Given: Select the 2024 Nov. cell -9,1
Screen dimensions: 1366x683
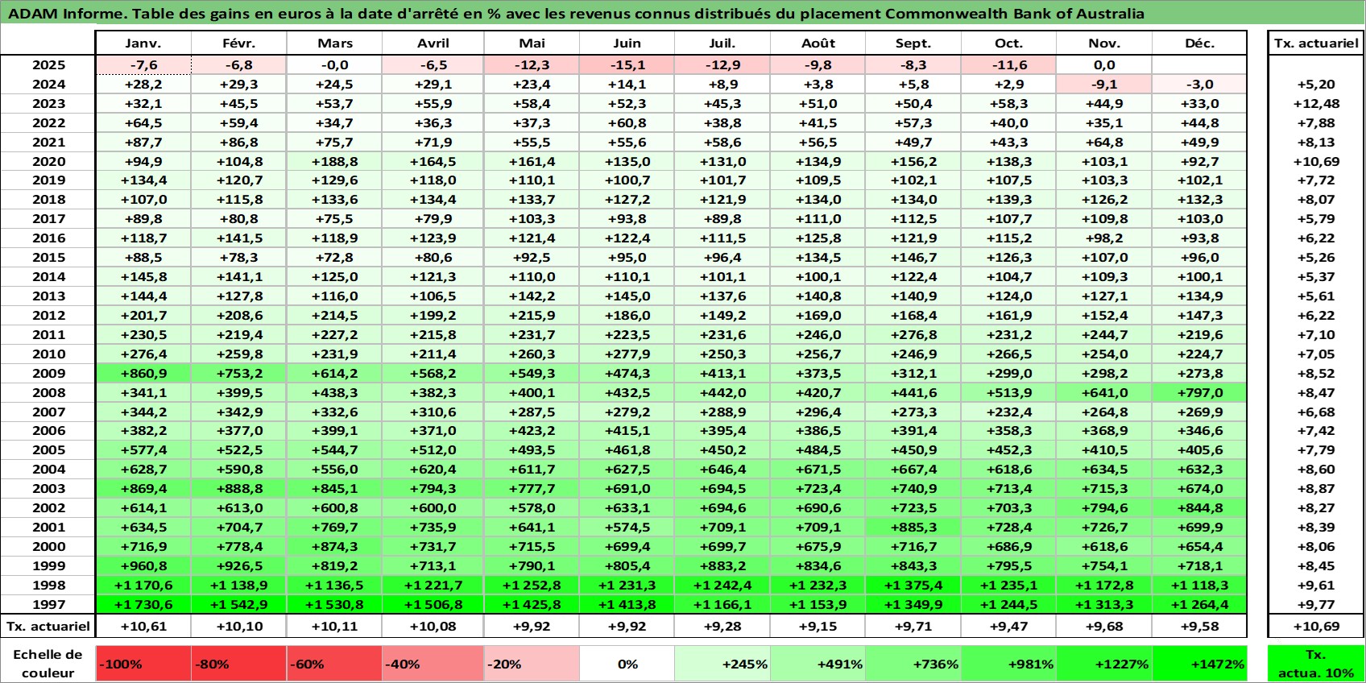Looking at the screenshot, I should pos(1104,84).
